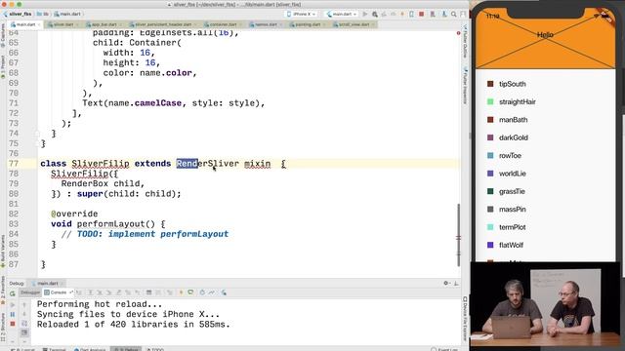Open the Terminal tool window button
625x351 pixels.
click(55, 349)
